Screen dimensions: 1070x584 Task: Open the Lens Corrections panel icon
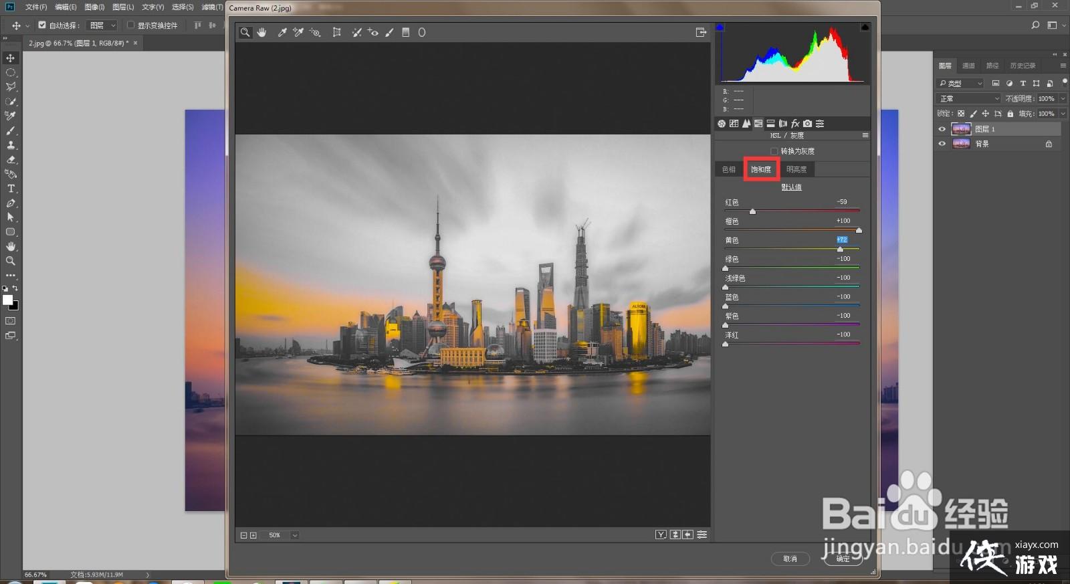783,124
